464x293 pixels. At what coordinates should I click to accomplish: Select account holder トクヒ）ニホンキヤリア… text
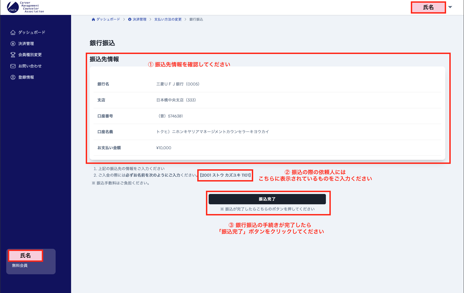212,132
